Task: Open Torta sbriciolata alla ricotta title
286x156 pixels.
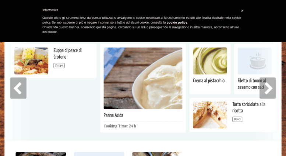Action: pyautogui.click(x=249, y=107)
